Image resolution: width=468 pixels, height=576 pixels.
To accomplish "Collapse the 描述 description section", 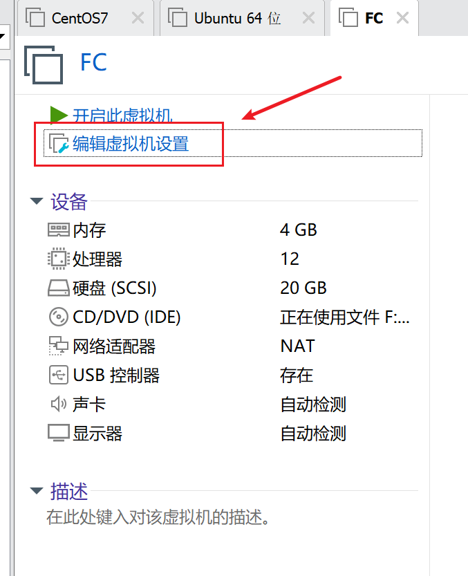I will pyautogui.click(x=37, y=491).
